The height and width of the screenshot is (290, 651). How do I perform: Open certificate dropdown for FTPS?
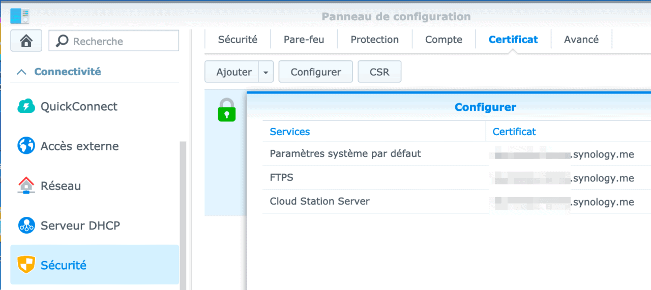[569, 178]
